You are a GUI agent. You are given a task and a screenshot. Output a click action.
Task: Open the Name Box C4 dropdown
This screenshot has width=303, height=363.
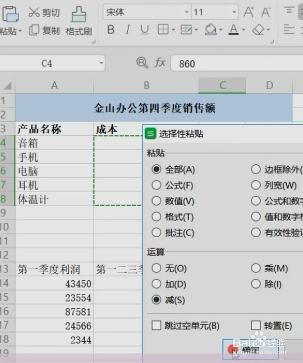click(x=101, y=63)
